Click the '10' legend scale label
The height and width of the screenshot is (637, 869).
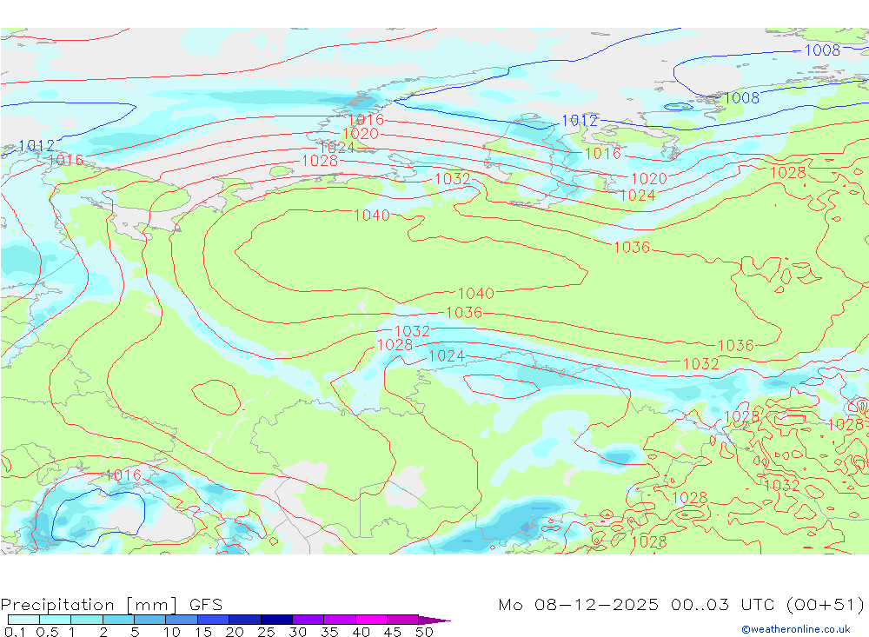point(172,632)
